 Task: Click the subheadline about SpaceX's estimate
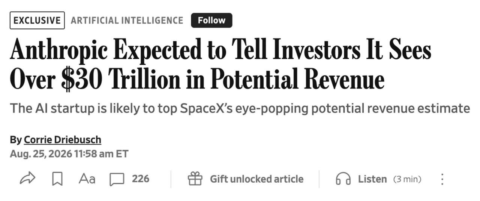point(240,109)
